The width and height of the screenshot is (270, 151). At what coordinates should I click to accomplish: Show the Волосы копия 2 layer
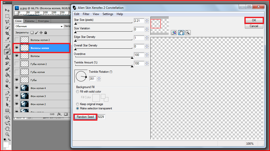click(17, 40)
